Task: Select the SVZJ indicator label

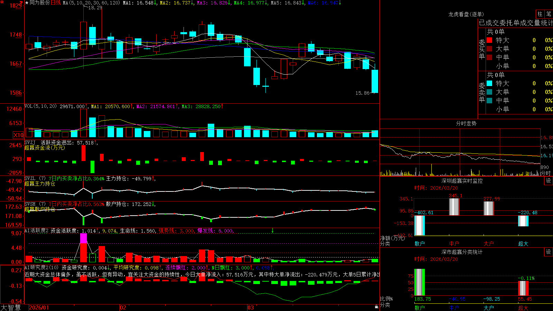Action: click(30, 143)
